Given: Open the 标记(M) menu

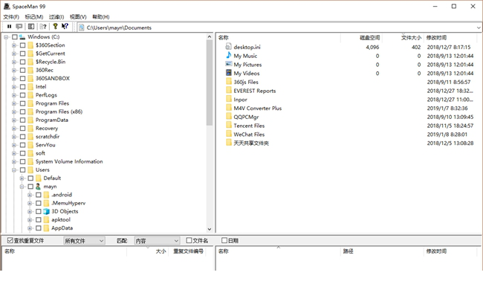Looking at the screenshot, I should point(34,17).
